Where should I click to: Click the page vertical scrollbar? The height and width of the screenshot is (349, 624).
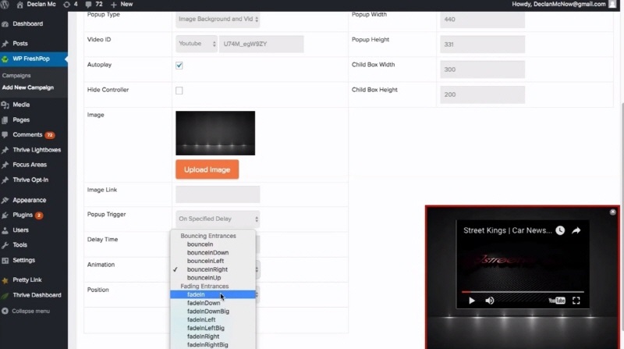click(x=622, y=217)
